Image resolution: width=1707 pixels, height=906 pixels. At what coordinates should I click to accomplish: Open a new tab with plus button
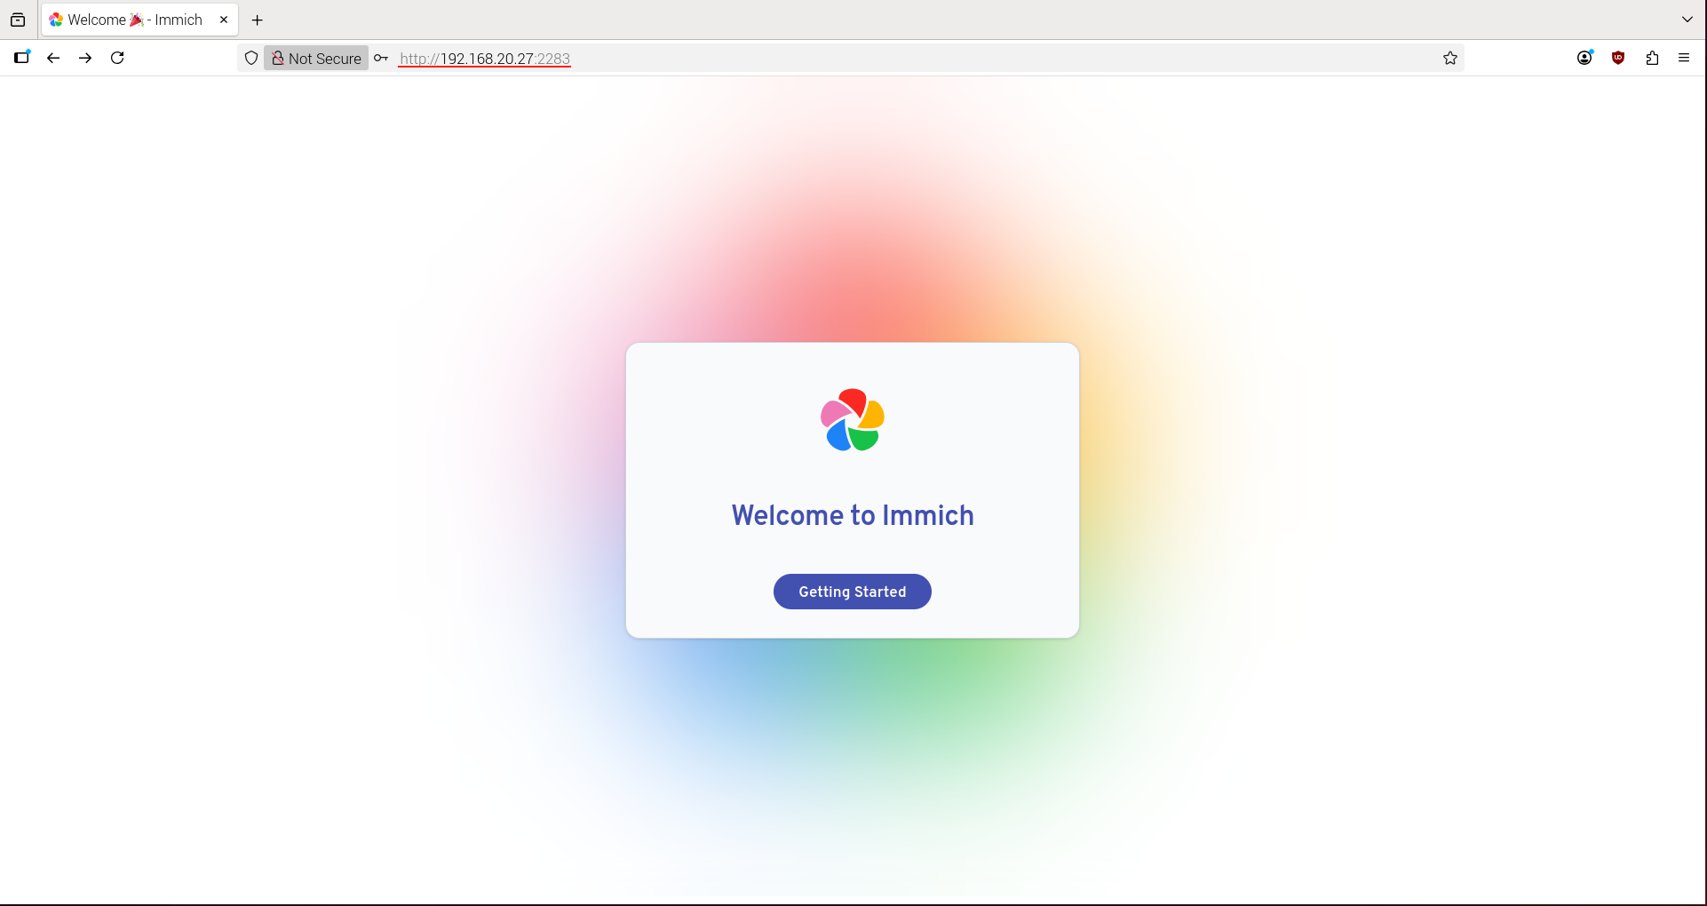258,20
